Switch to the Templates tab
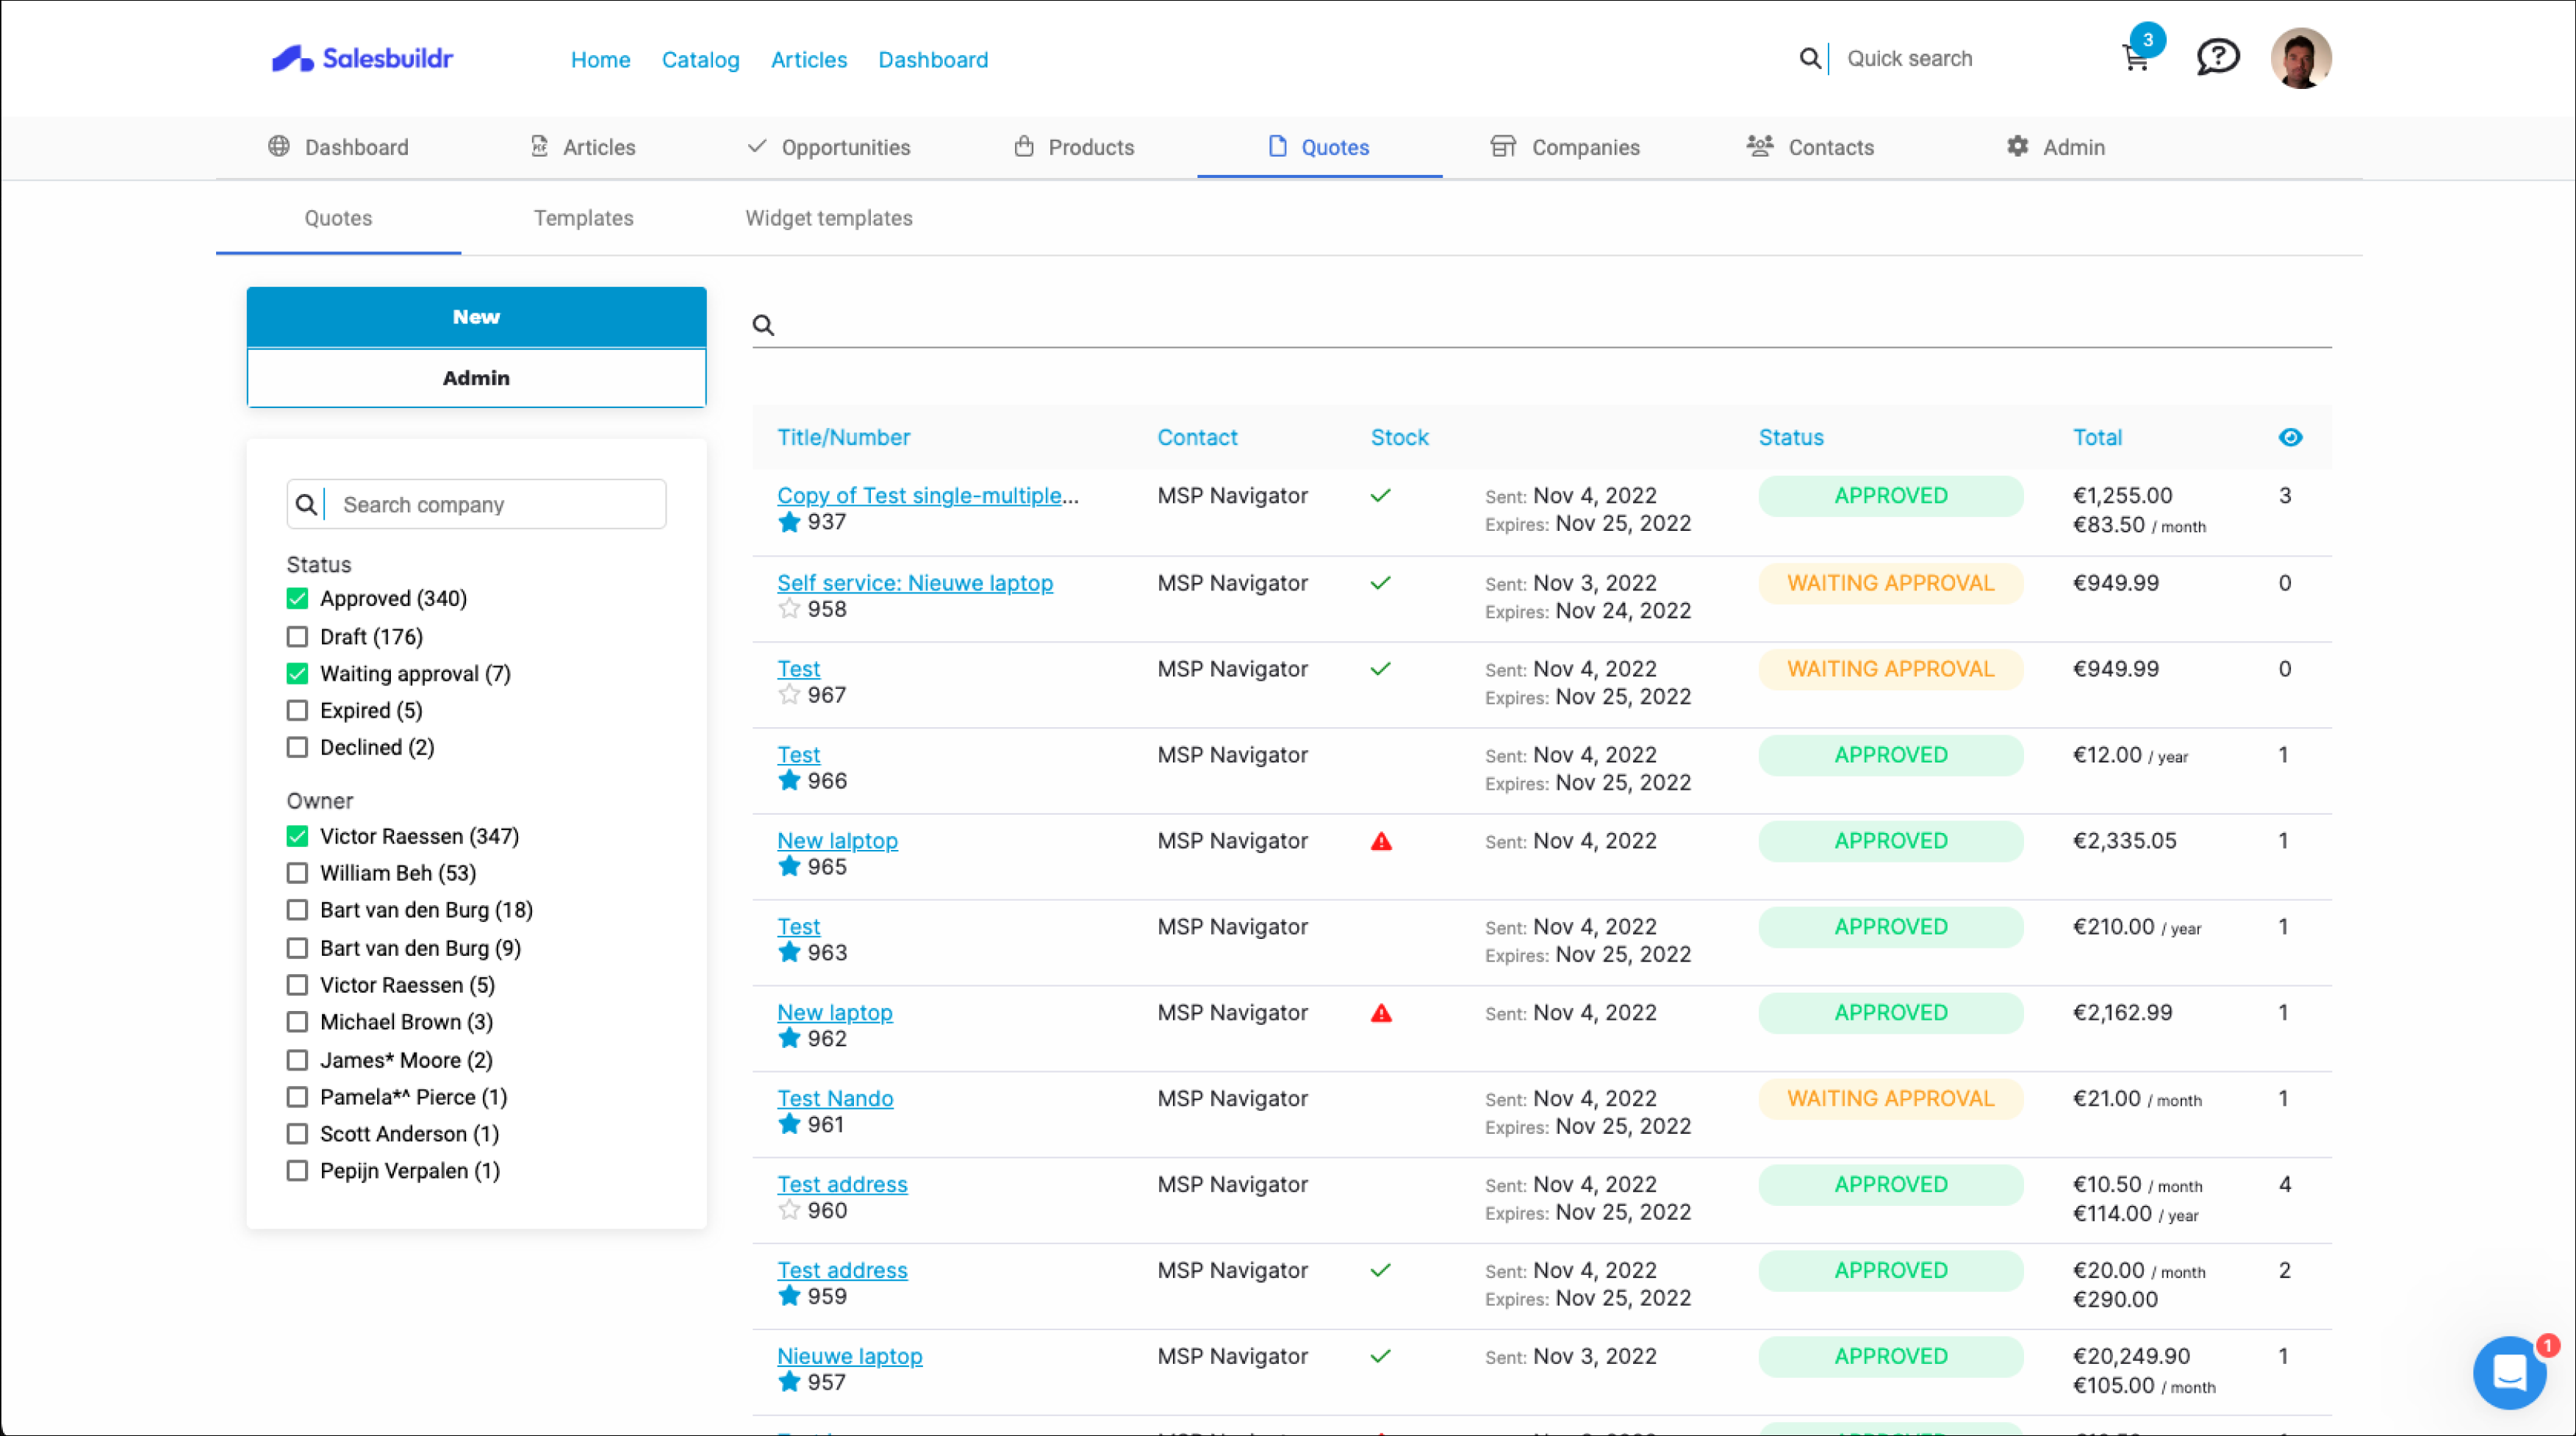 coord(585,218)
